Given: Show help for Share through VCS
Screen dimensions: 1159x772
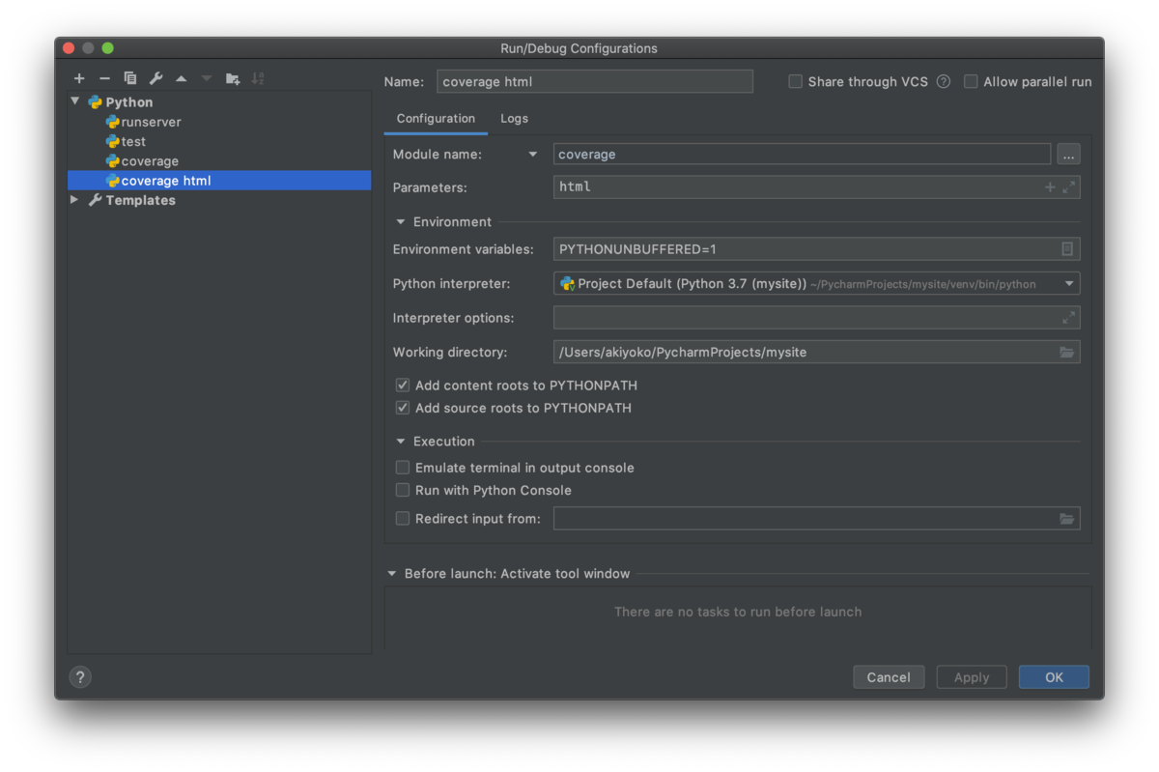Looking at the screenshot, I should pyautogui.click(x=944, y=82).
